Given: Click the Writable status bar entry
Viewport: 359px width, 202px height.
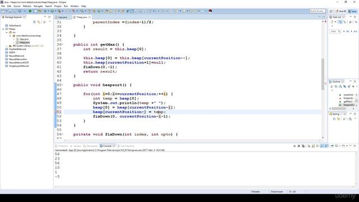Looking at the screenshot, I should click(256, 192).
